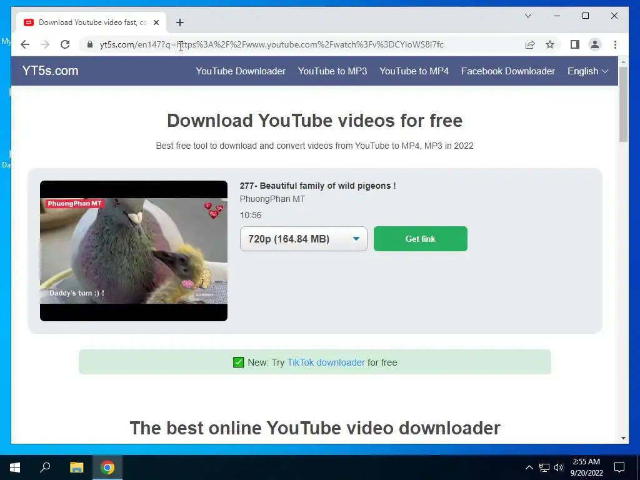The width and height of the screenshot is (640, 480).
Task: Open File Explorer from the taskbar
Action: (x=76, y=467)
